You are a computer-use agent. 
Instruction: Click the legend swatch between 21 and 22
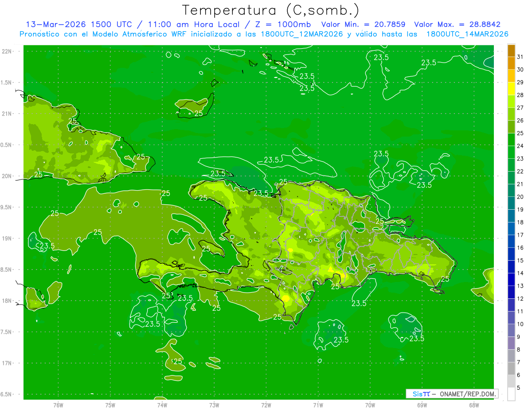pos(511,178)
